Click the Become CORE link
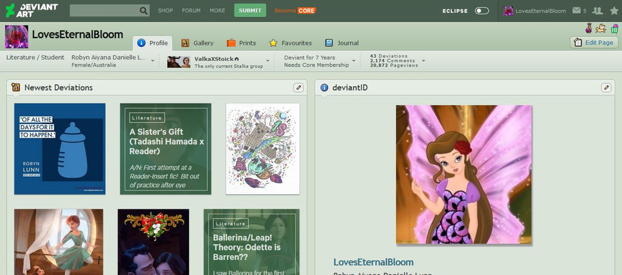 point(295,11)
